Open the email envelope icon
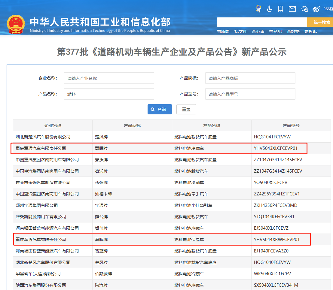Screen dimensions: 333x290 (x=292, y=9)
